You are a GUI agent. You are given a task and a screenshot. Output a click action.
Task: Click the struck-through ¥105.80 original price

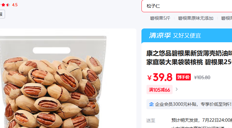tap(202, 78)
